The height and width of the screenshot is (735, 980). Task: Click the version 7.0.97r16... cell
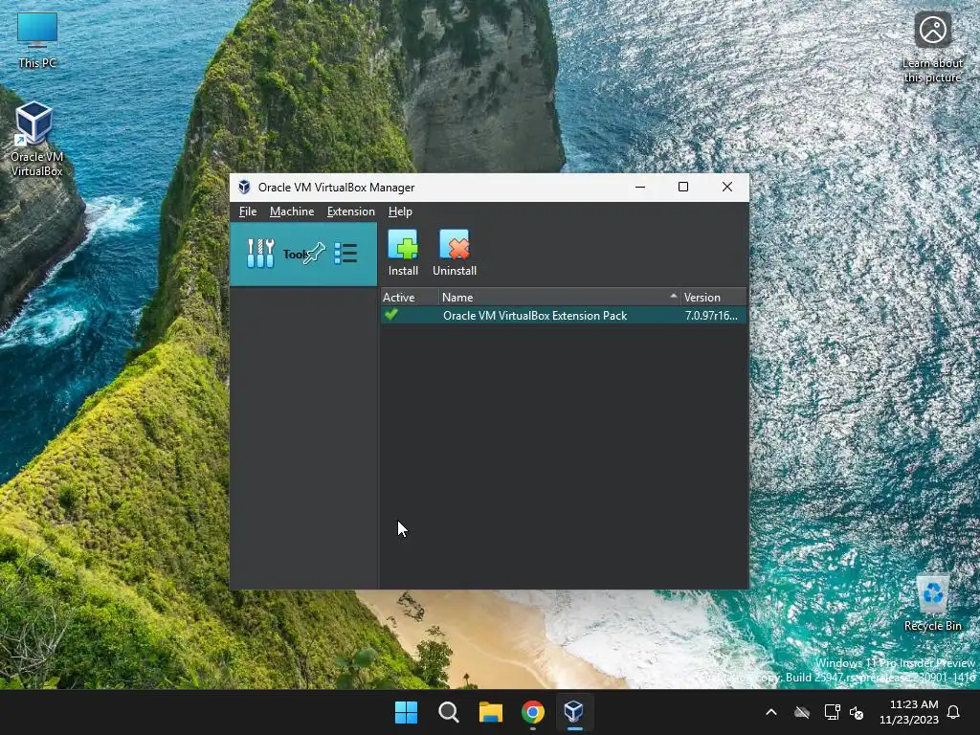click(711, 316)
